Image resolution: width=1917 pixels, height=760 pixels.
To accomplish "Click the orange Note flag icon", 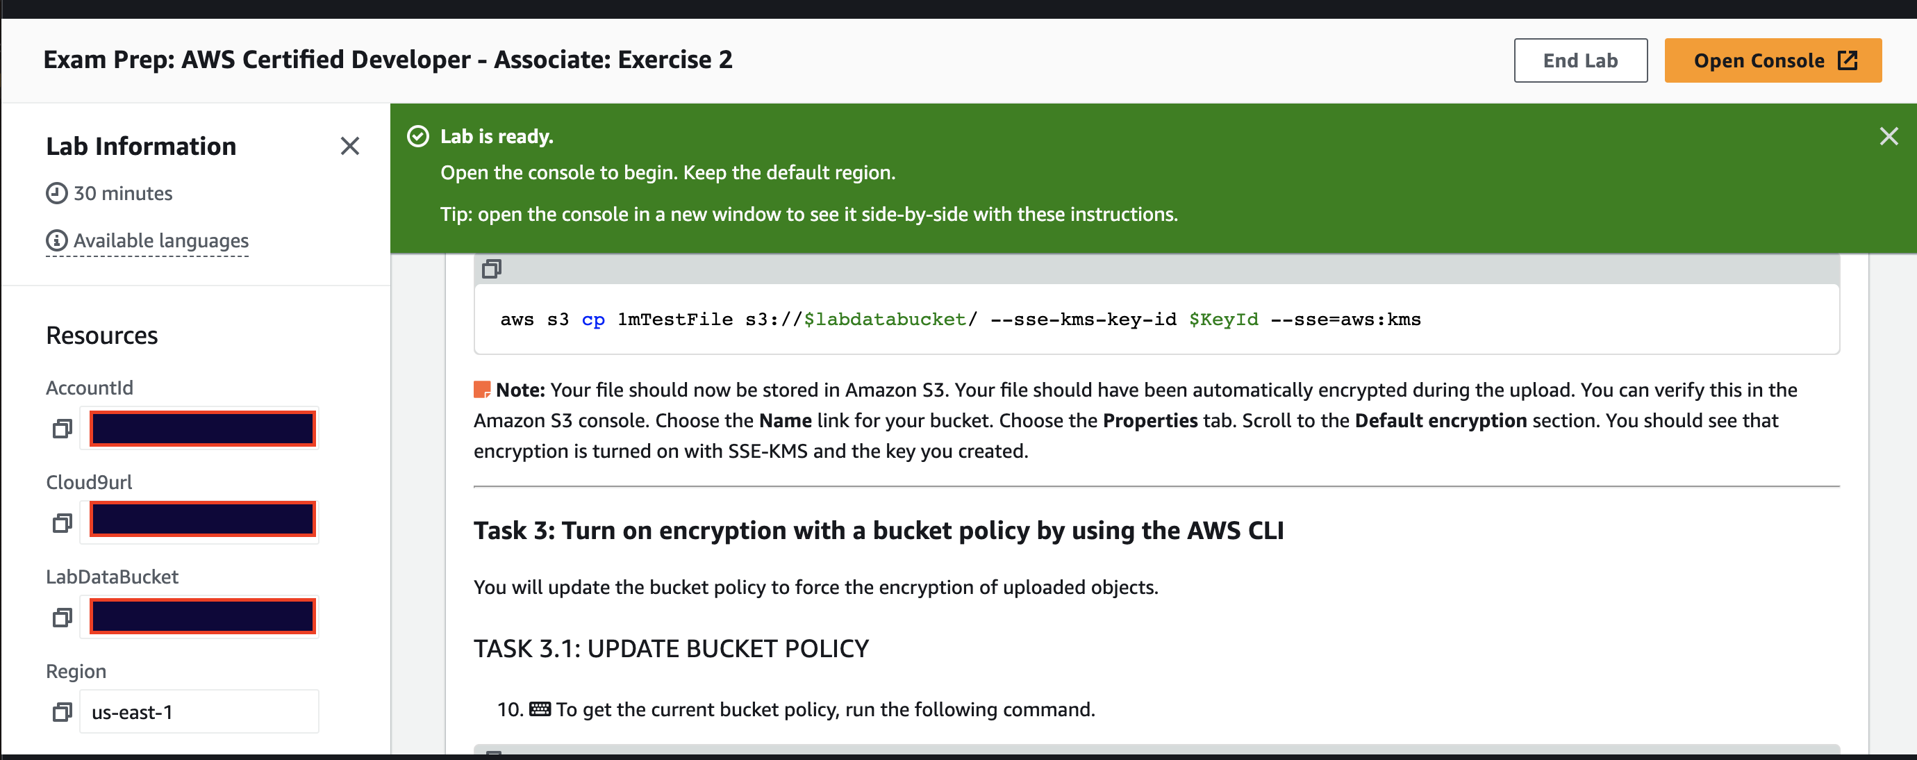I will [482, 389].
